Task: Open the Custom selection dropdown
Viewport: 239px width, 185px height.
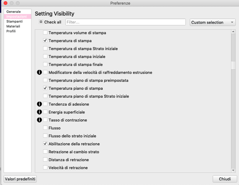Action: tap(212, 22)
